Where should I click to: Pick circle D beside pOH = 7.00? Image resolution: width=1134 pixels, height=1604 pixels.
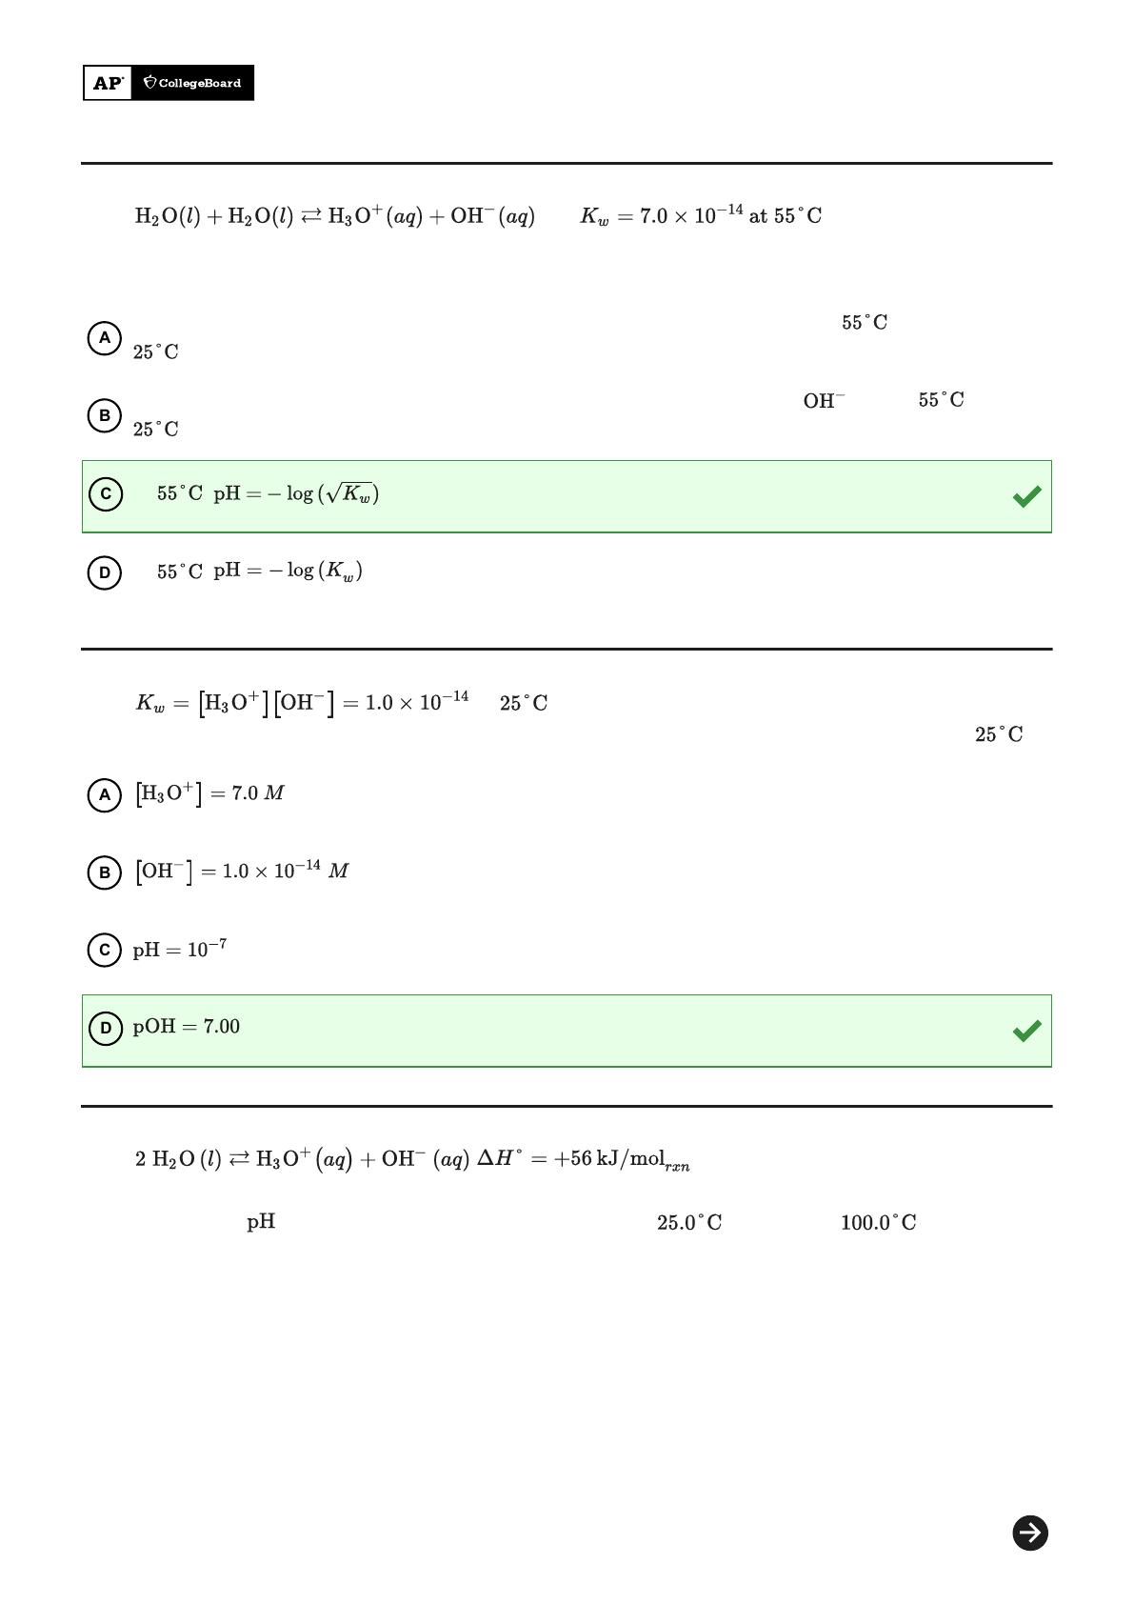pyautogui.click(x=105, y=1028)
